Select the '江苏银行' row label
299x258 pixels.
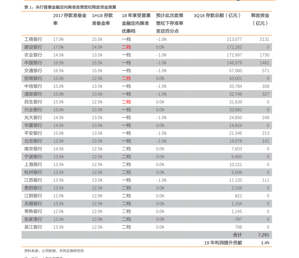click(33, 180)
